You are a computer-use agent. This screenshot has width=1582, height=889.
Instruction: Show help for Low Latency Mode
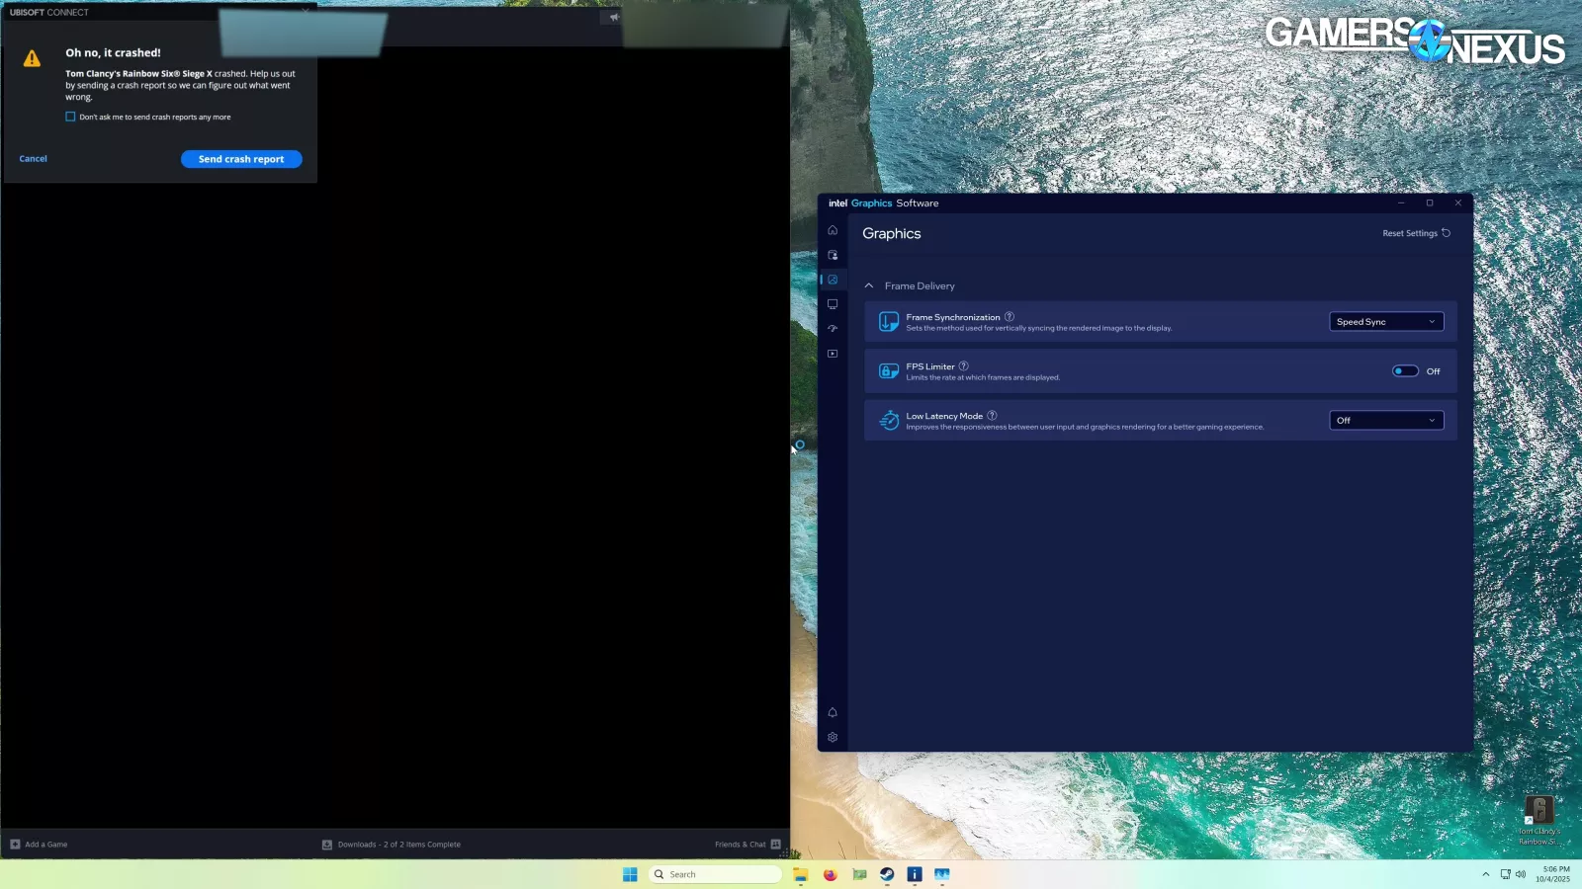[992, 416]
